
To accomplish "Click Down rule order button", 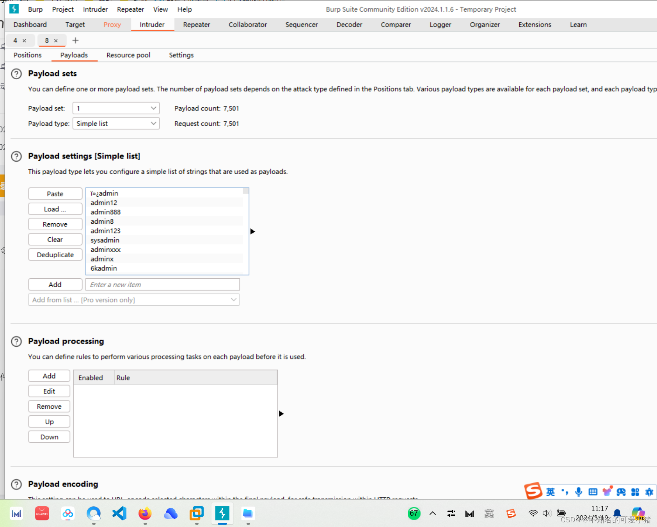I will pos(49,437).
